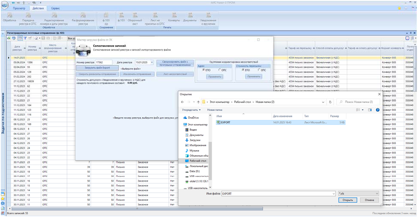Refresh the folder view in file dialog
Viewport: 418px width, 217px height.
click(x=330, y=102)
